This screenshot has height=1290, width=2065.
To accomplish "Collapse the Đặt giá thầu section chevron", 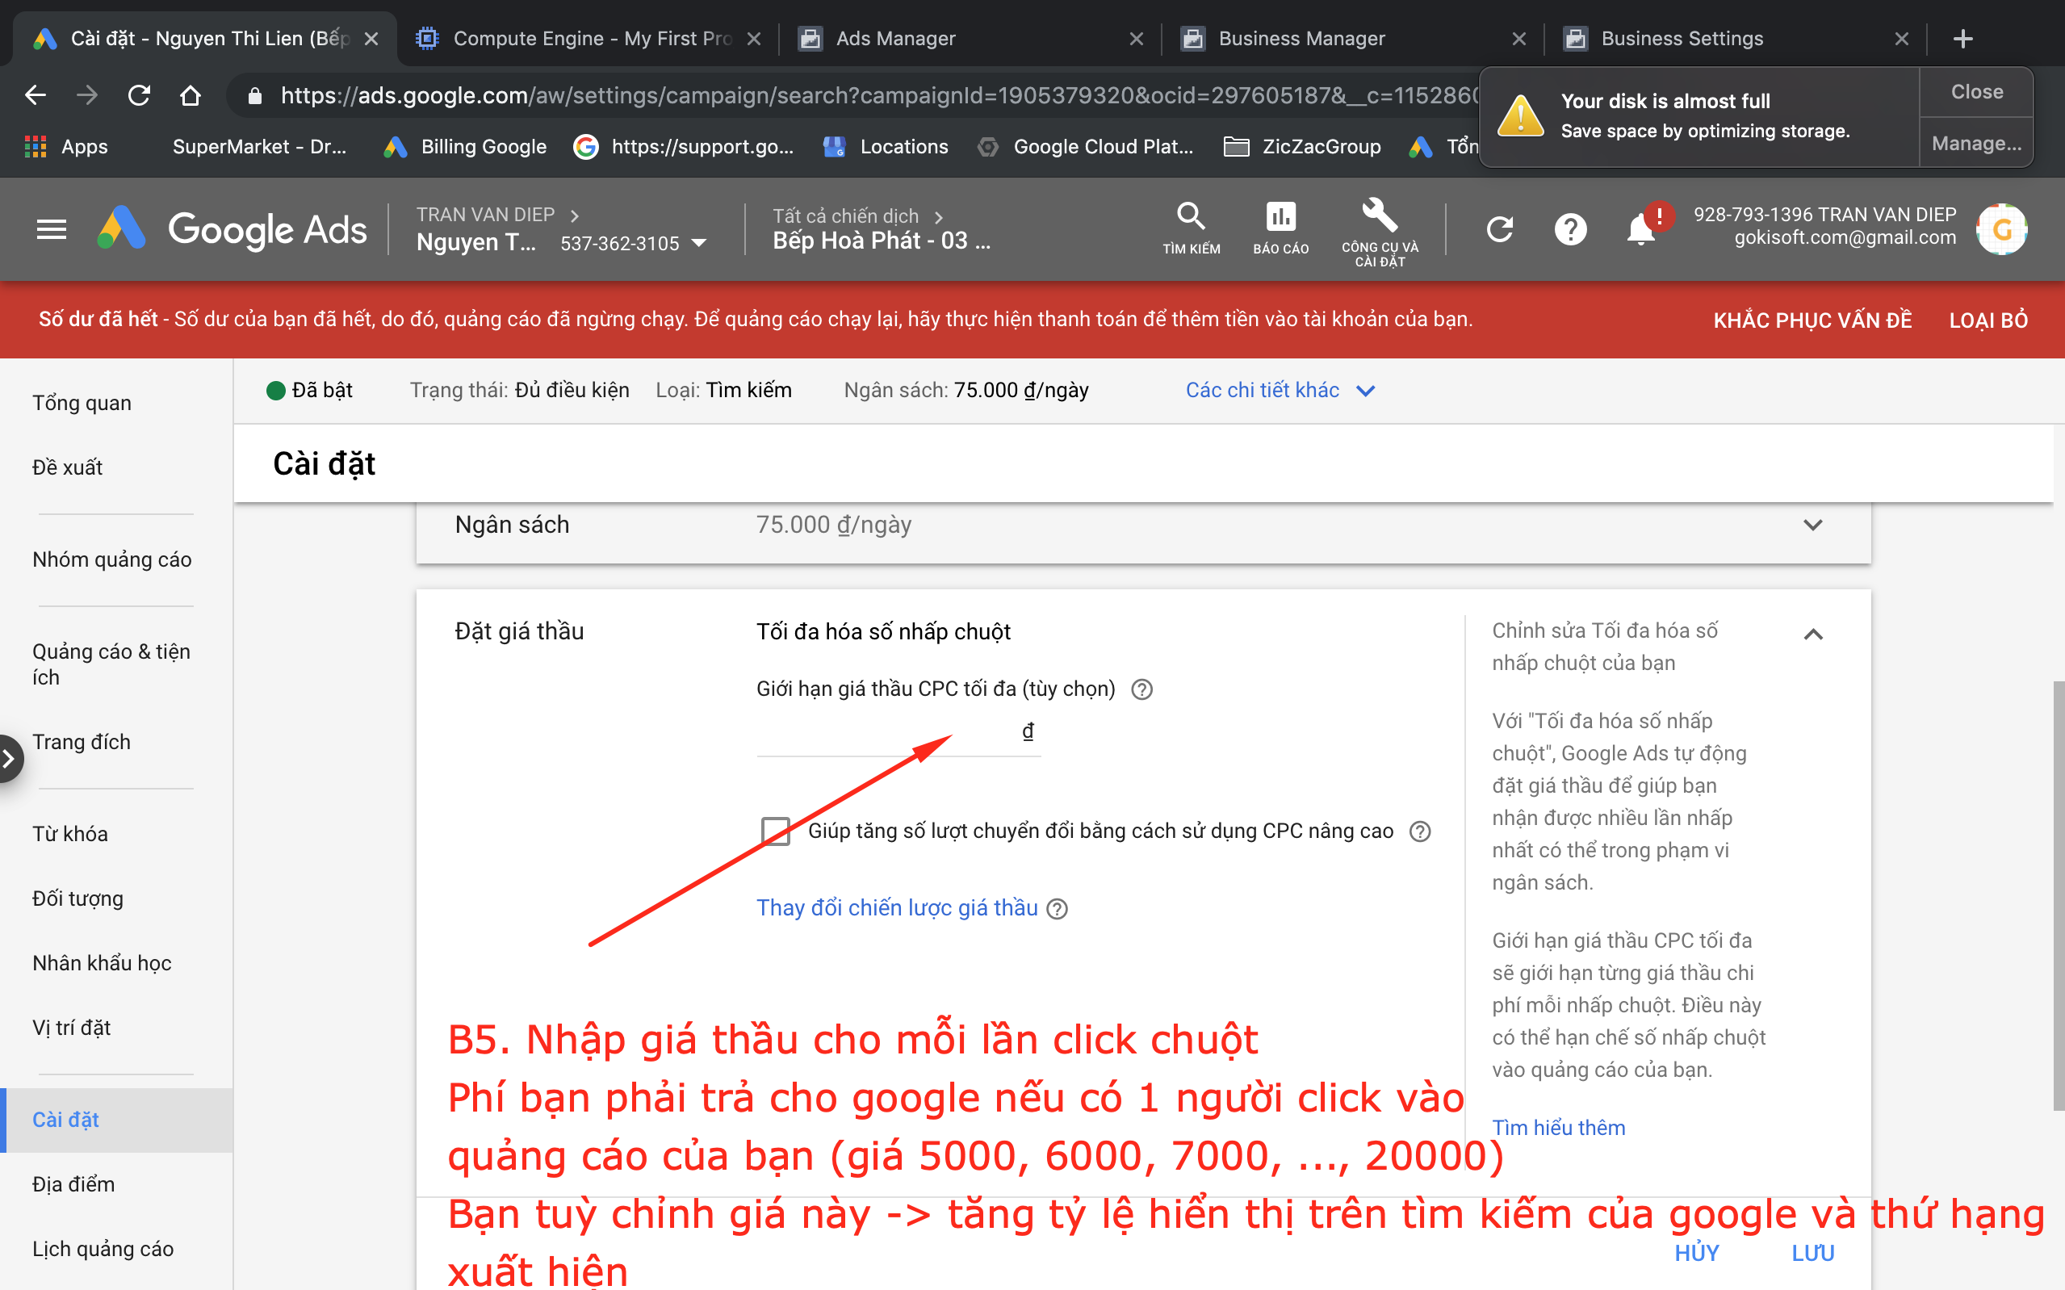I will tap(1812, 634).
